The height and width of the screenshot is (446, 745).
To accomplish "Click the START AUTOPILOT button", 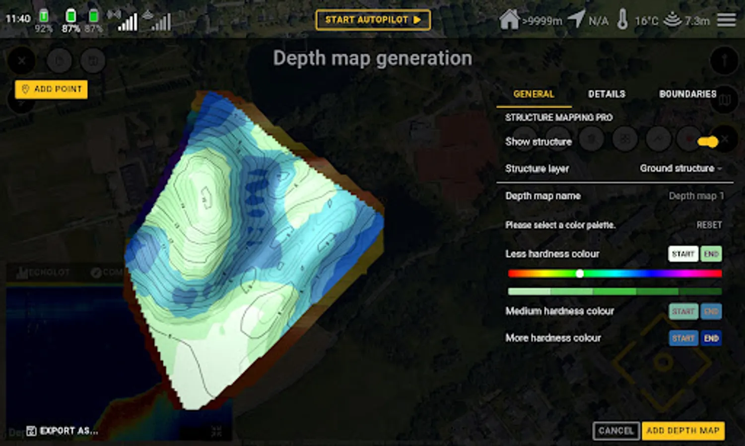I will [373, 20].
